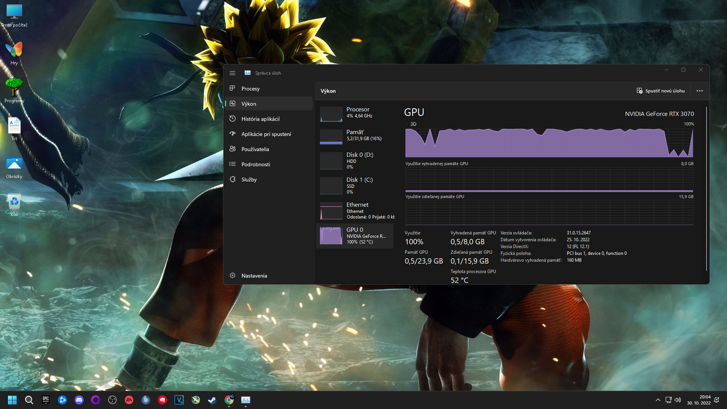Select Disk 0 (D:) HDD entry

[x=355, y=161]
